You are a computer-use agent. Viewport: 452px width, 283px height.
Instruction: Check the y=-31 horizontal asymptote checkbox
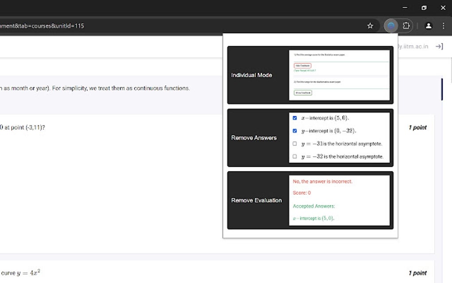coord(295,143)
